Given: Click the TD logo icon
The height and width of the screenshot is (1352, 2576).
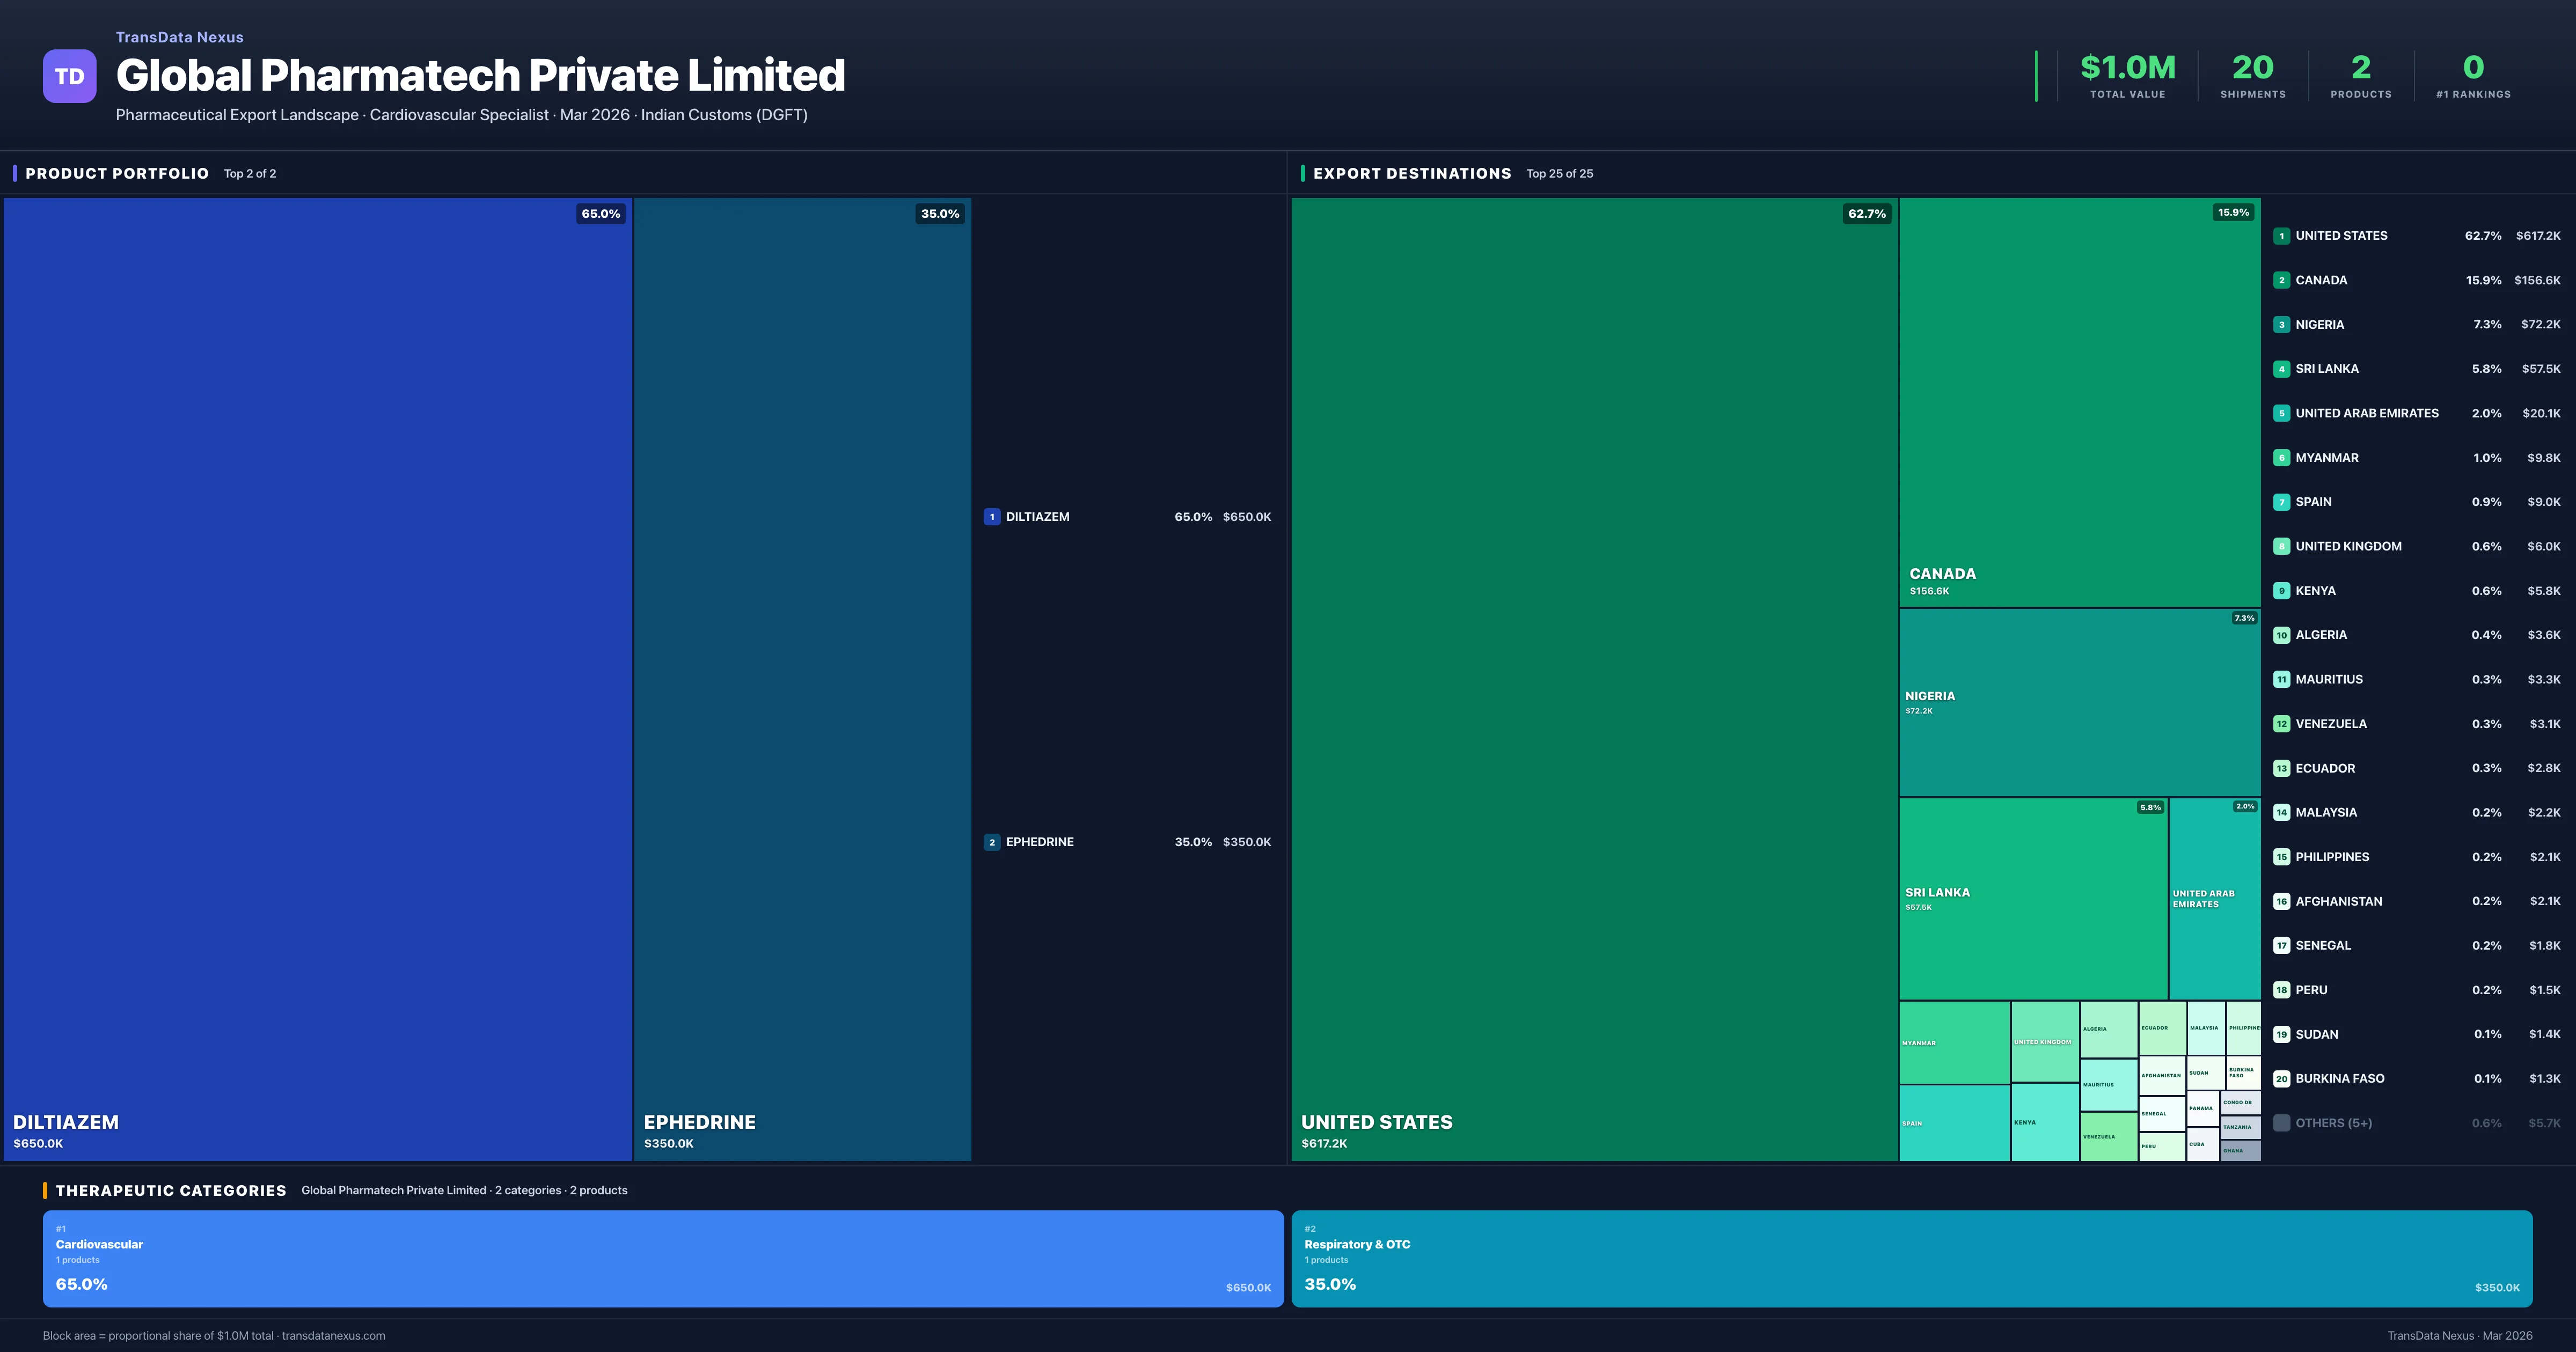Looking at the screenshot, I should pos(69,76).
